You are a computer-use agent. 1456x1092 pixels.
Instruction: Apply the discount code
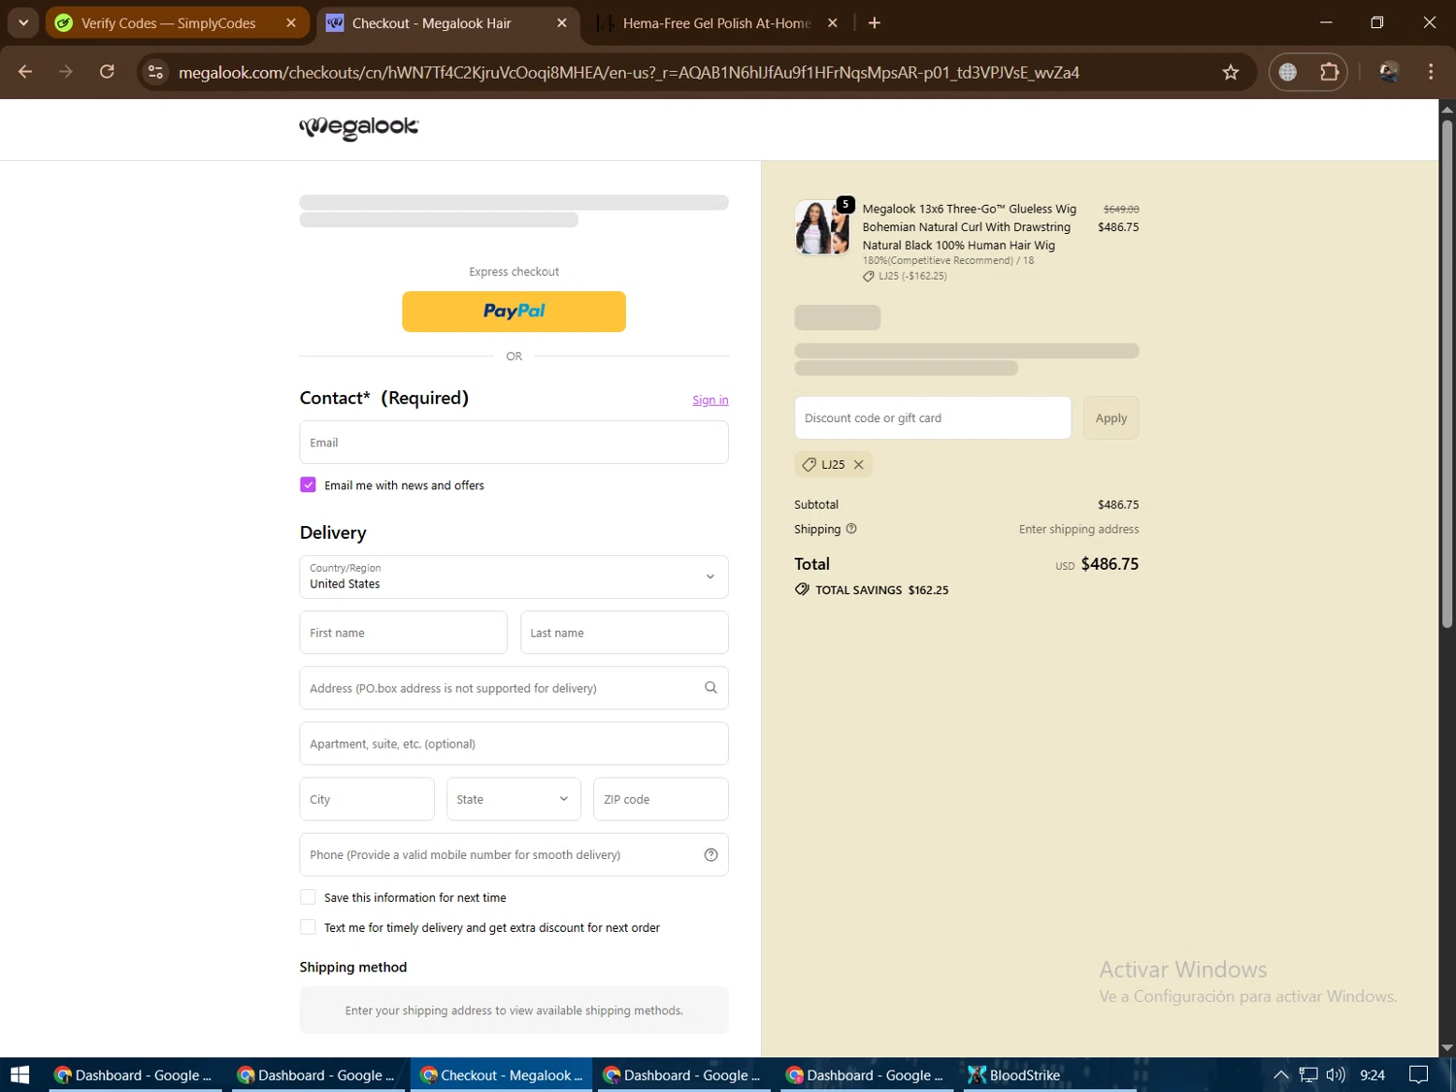point(1111,418)
